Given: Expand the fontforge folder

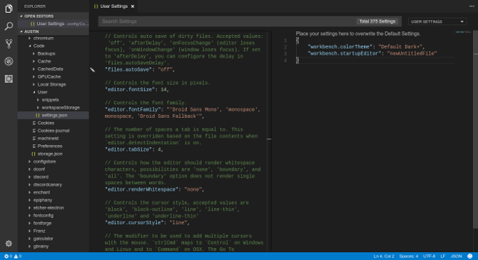Looking at the screenshot, I should tap(54, 223).
